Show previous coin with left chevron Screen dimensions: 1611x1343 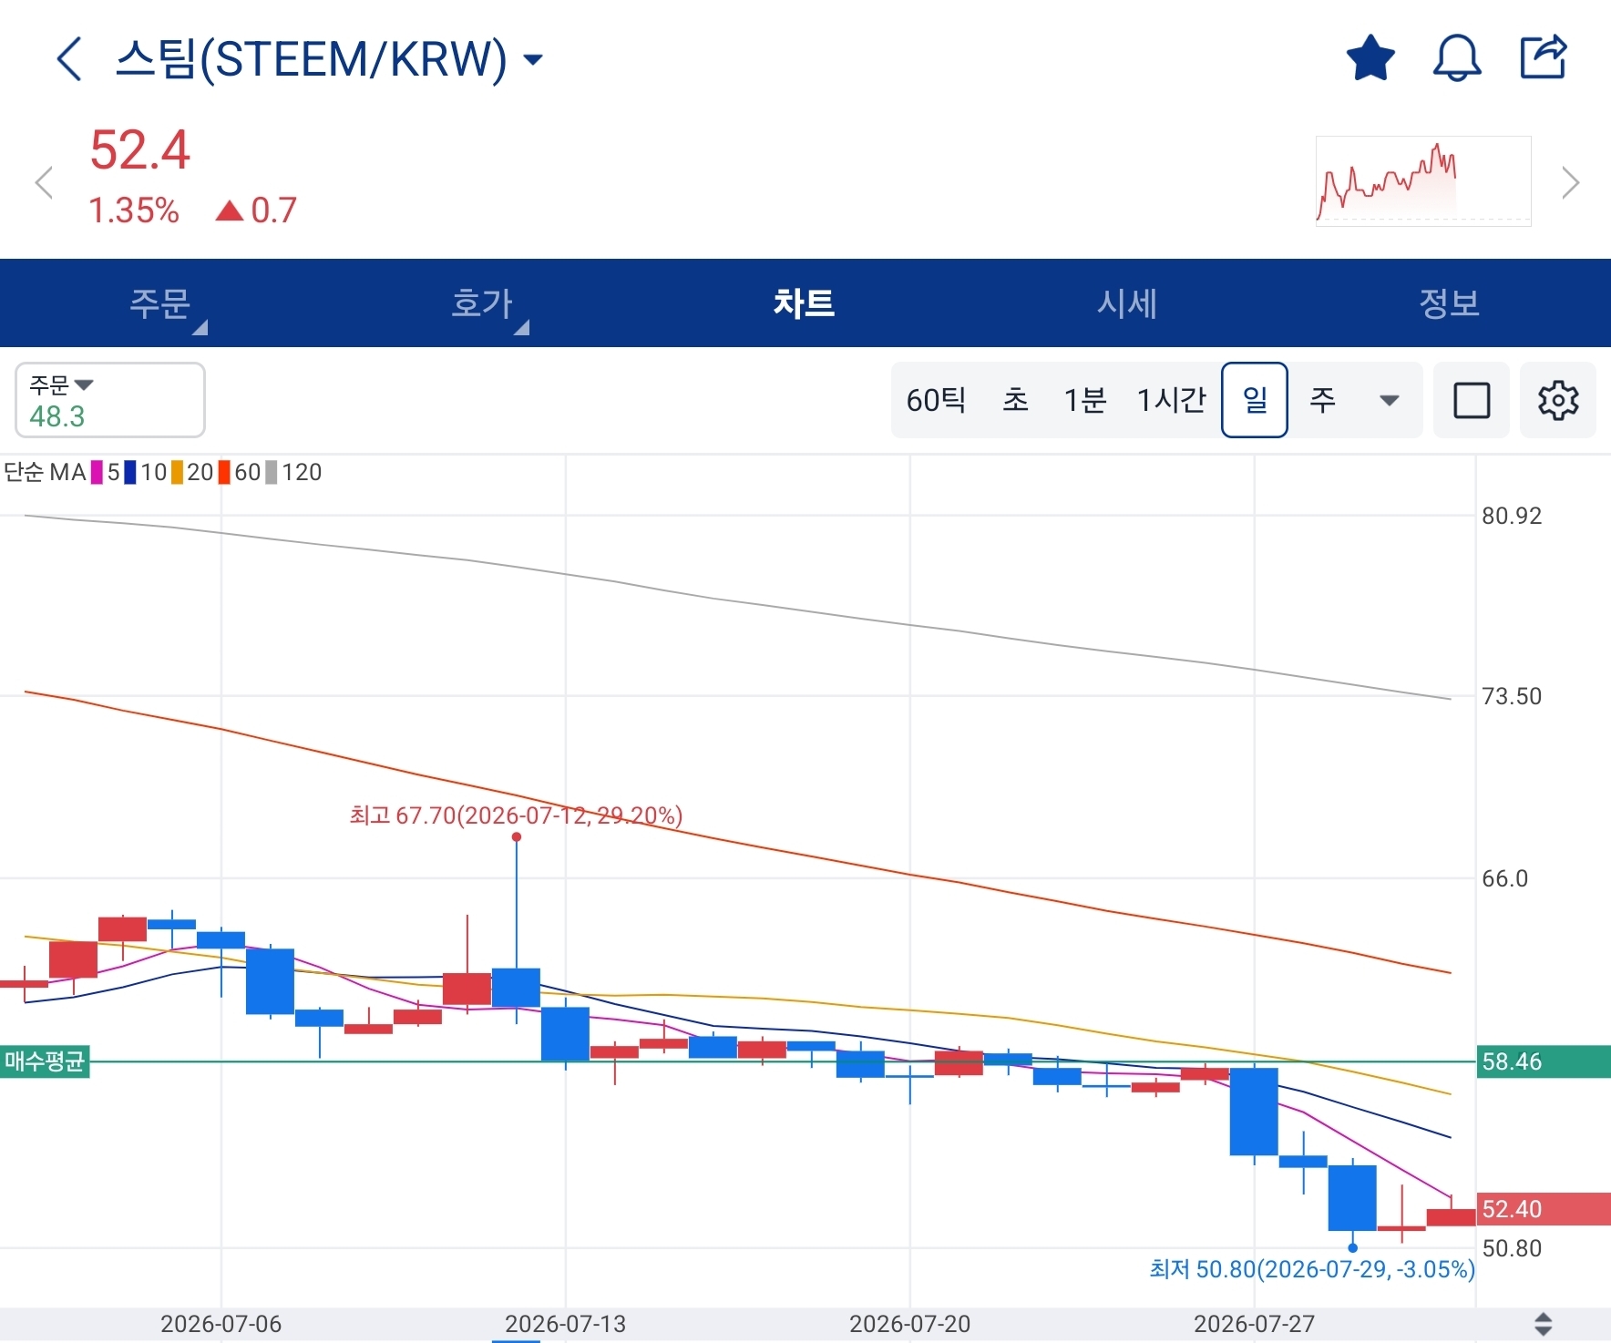tap(44, 182)
